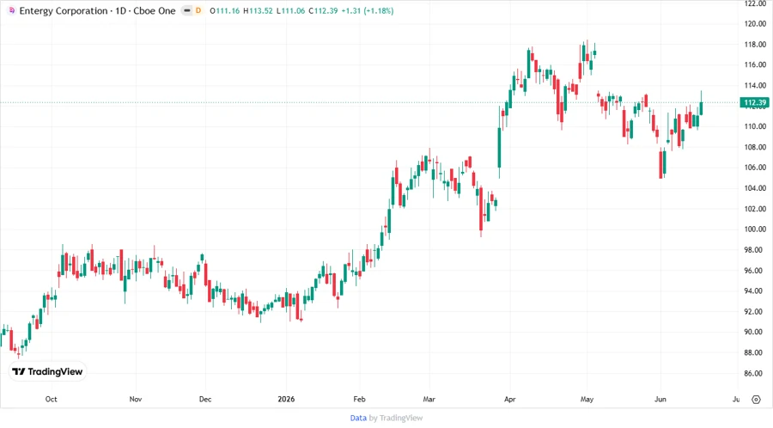773x428 pixels.
Task: Click the Entergy Corporation symbol logo icon
Action: (x=12, y=10)
